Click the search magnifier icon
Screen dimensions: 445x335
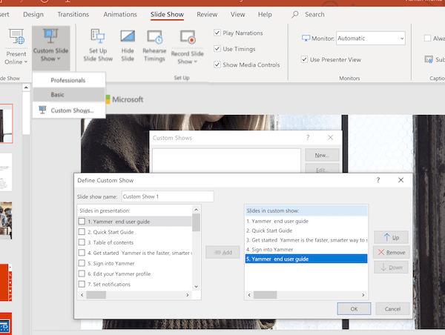pos(295,14)
